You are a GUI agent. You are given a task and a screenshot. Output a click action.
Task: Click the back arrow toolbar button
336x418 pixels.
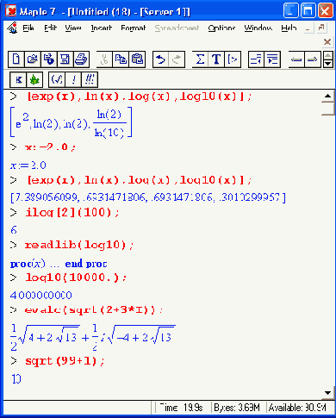(296, 59)
